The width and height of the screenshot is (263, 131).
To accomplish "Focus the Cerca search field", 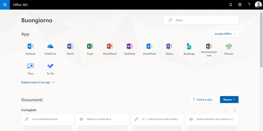I will pos(201,20).
